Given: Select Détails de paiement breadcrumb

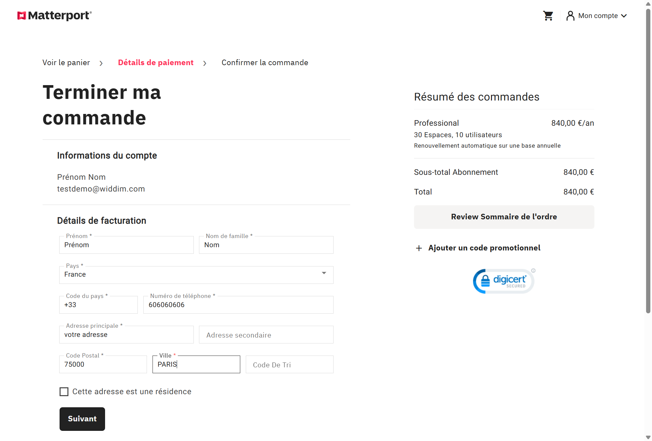Looking at the screenshot, I should click(x=156, y=63).
